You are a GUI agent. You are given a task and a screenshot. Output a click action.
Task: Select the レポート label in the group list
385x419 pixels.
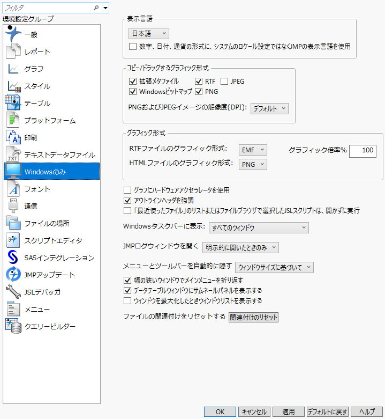[37, 52]
